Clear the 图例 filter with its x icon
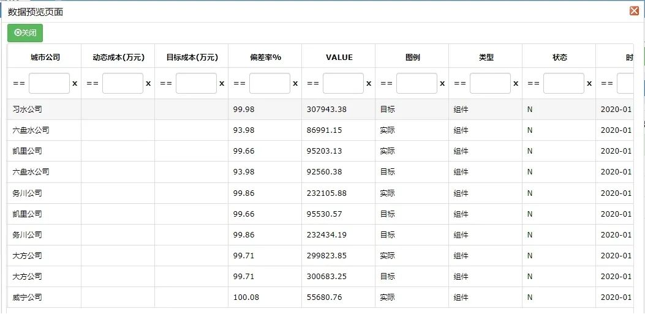The height and width of the screenshot is (314, 645). click(x=442, y=83)
